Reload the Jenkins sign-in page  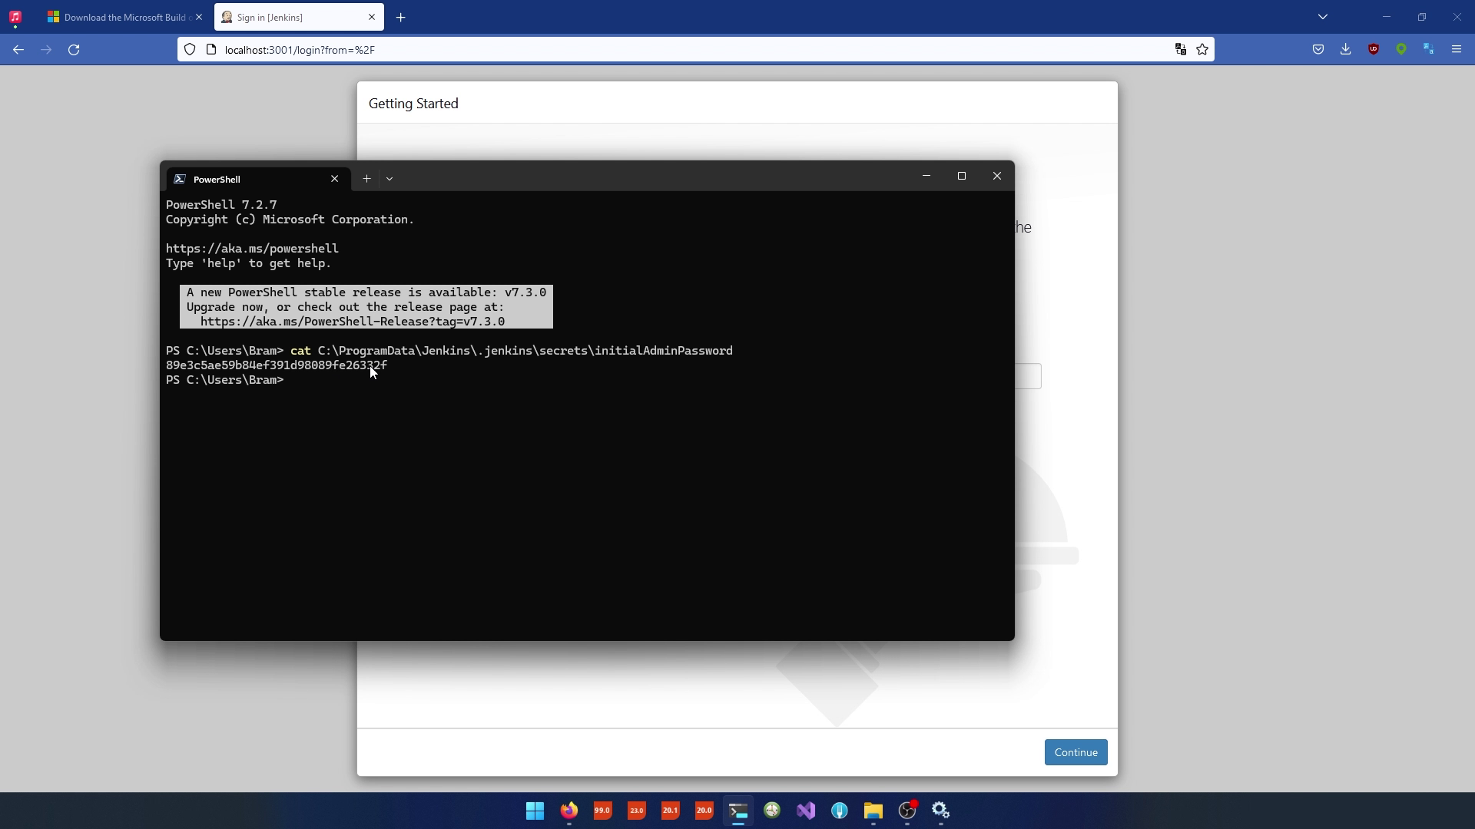click(74, 50)
